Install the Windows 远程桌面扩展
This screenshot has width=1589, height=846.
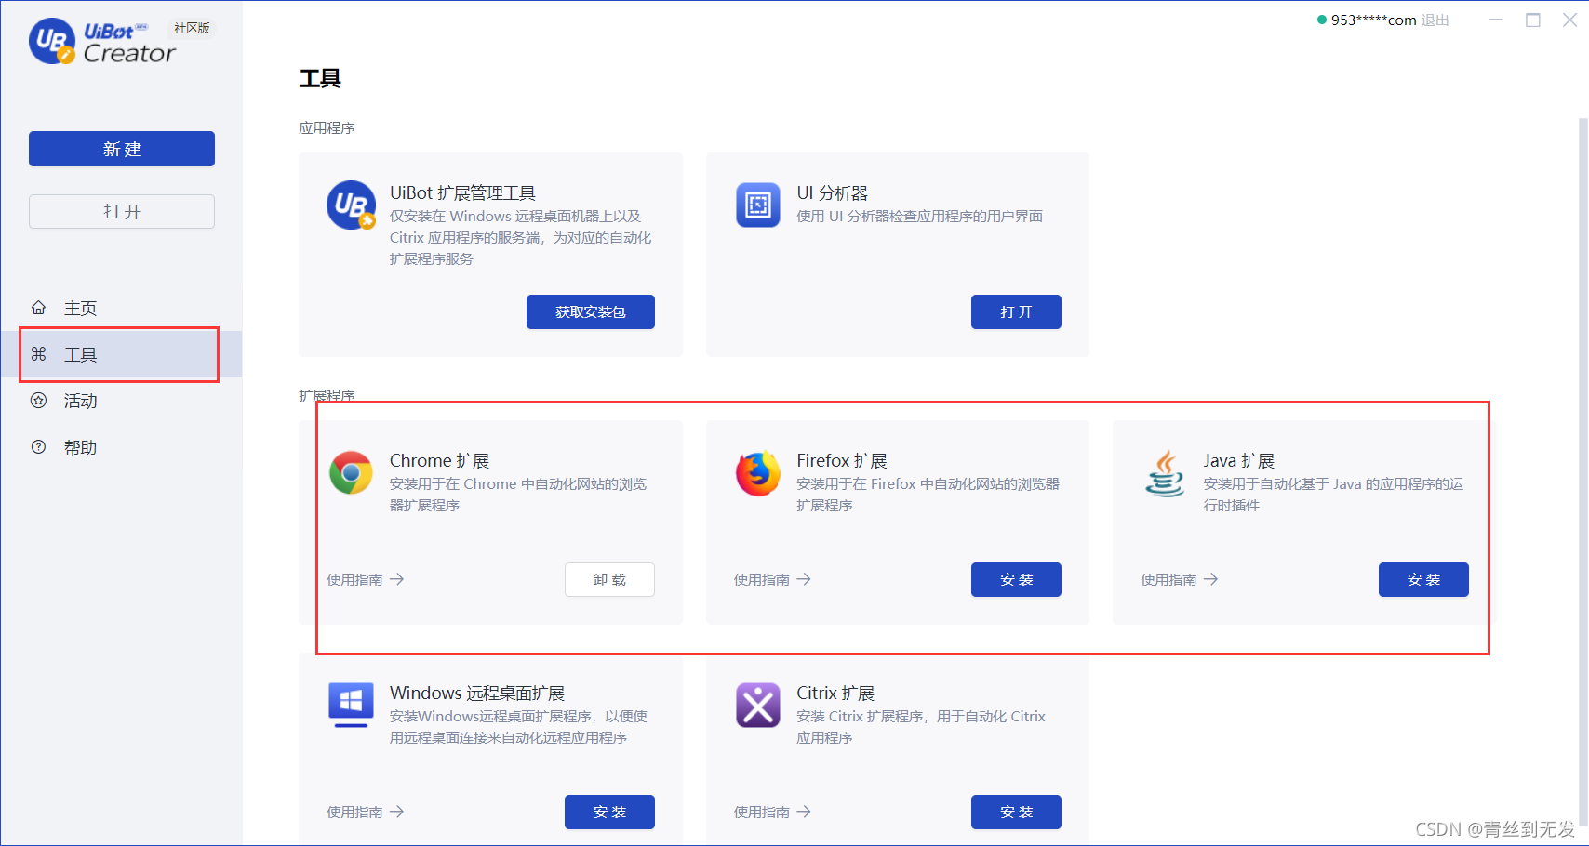coord(609,812)
